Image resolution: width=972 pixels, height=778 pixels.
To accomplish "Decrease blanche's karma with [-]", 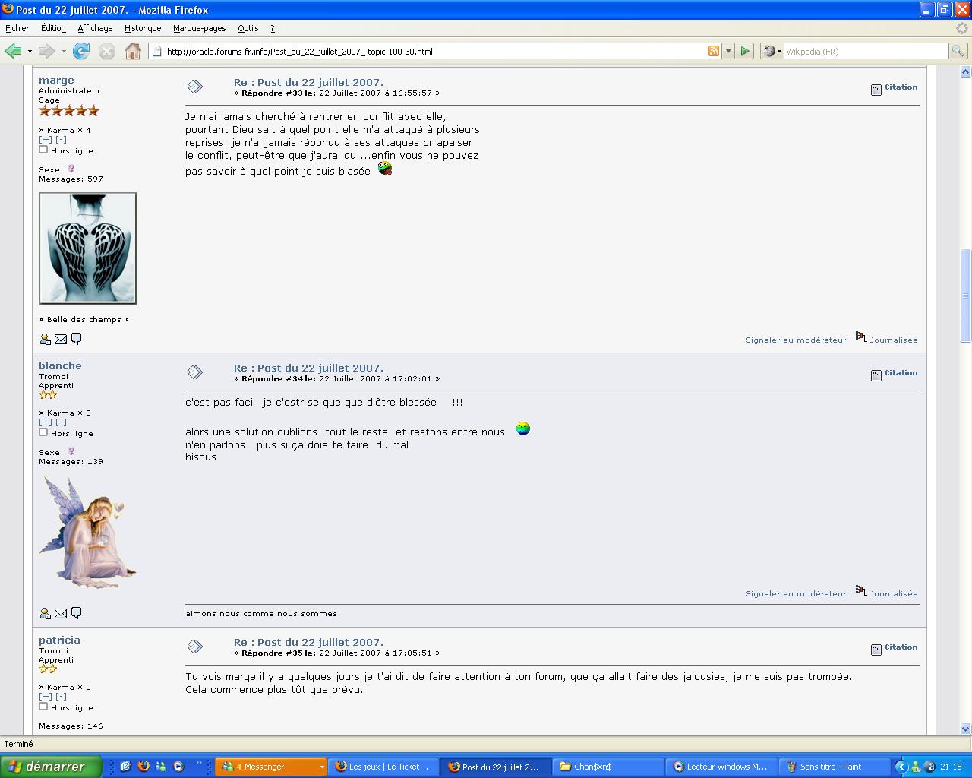I will click(x=61, y=422).
